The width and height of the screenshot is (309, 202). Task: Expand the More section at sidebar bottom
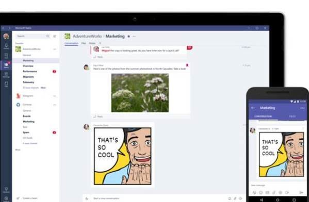tap(18, 150)
